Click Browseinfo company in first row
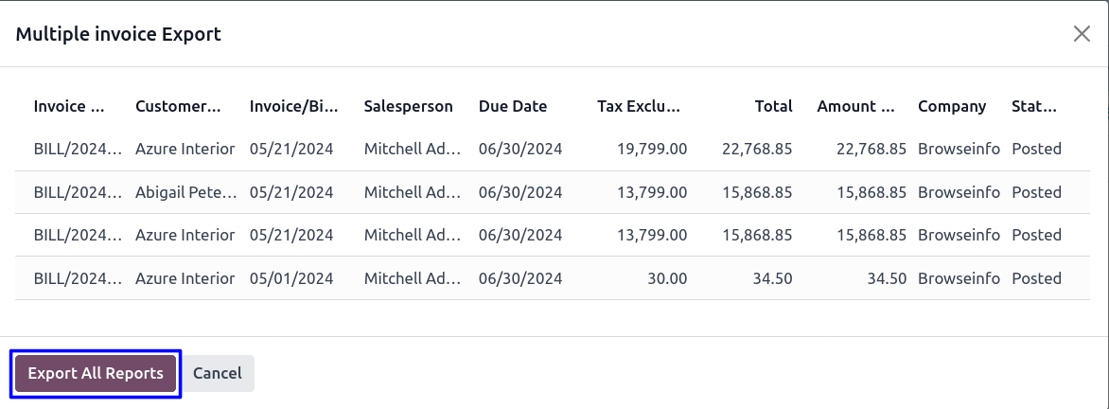Image resolution: width=1109 pixels, height=409 pixels. click(x=959, y=149)
